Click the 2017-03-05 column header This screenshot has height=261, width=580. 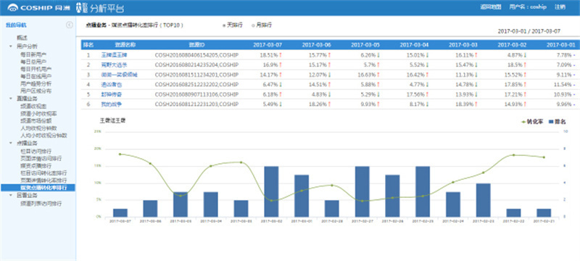click(365, 45)
